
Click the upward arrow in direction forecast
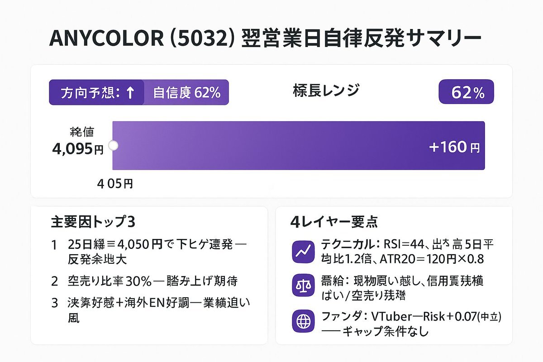tap(130, 93)
